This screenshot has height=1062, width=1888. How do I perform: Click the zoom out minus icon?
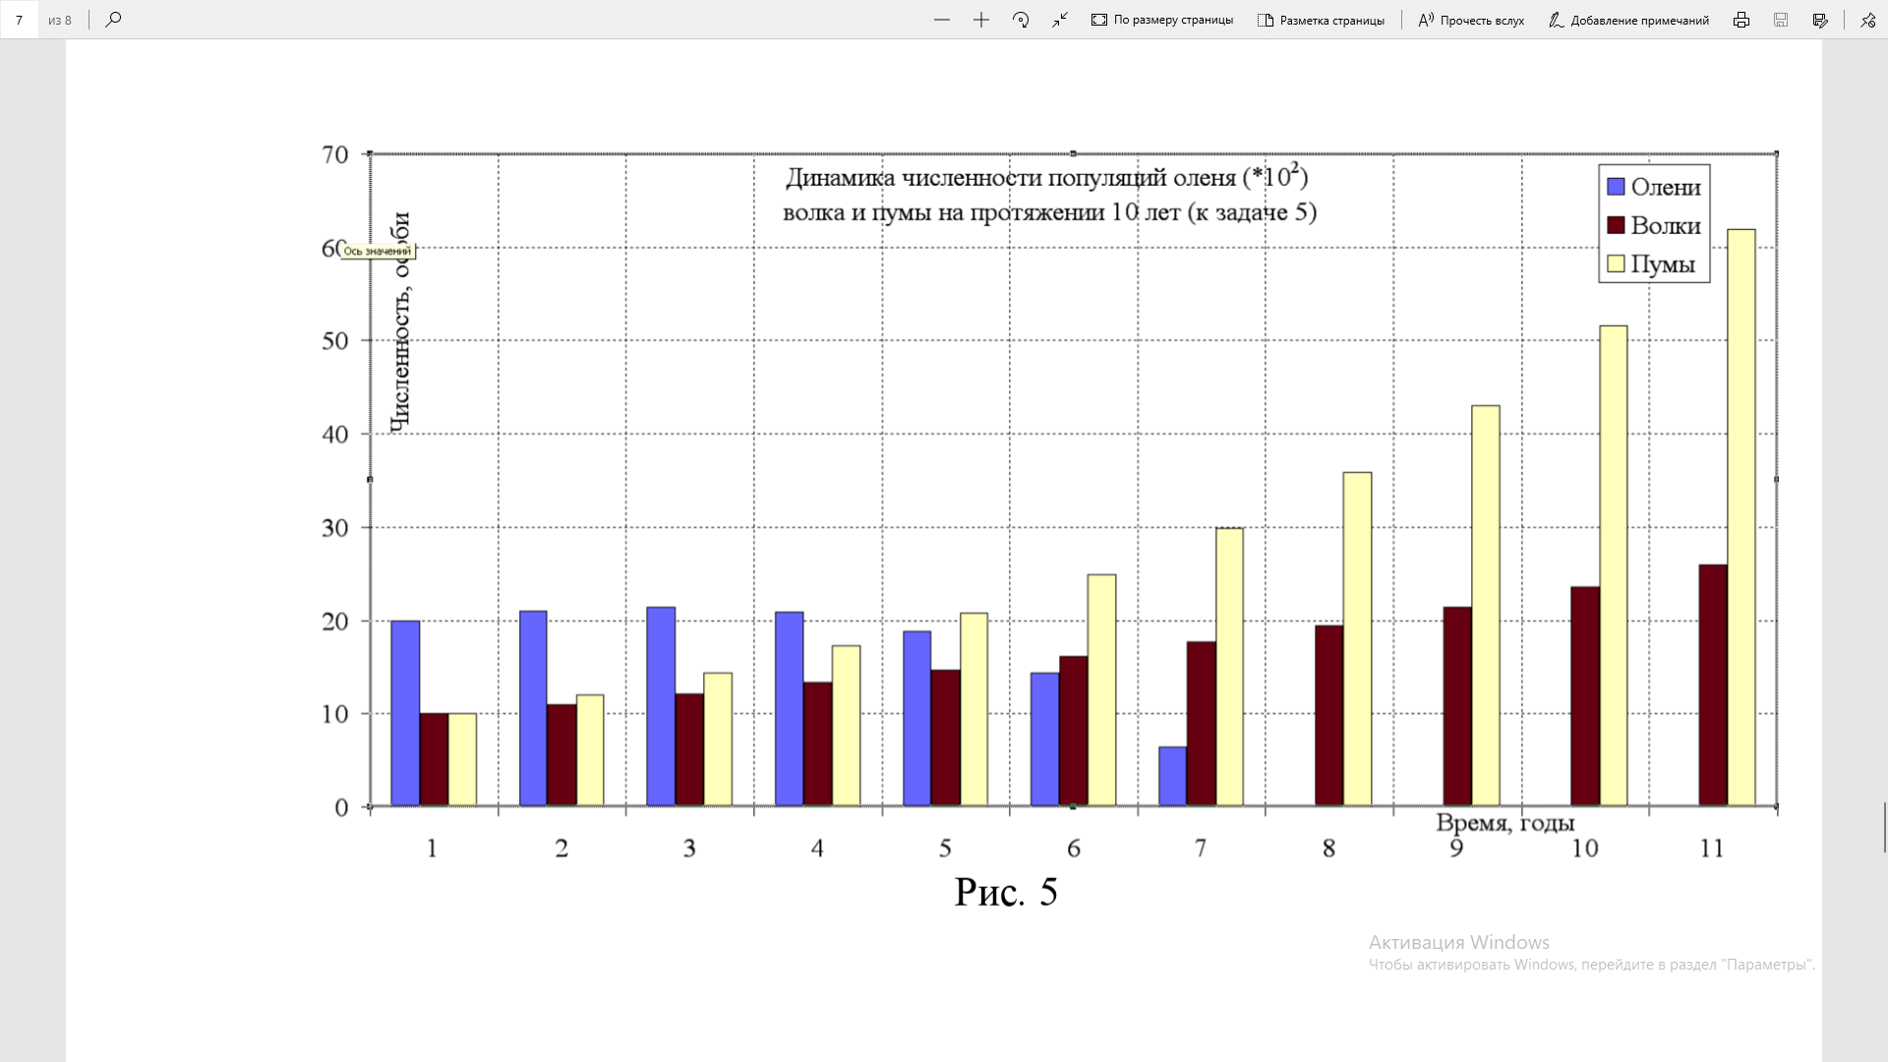942,20
